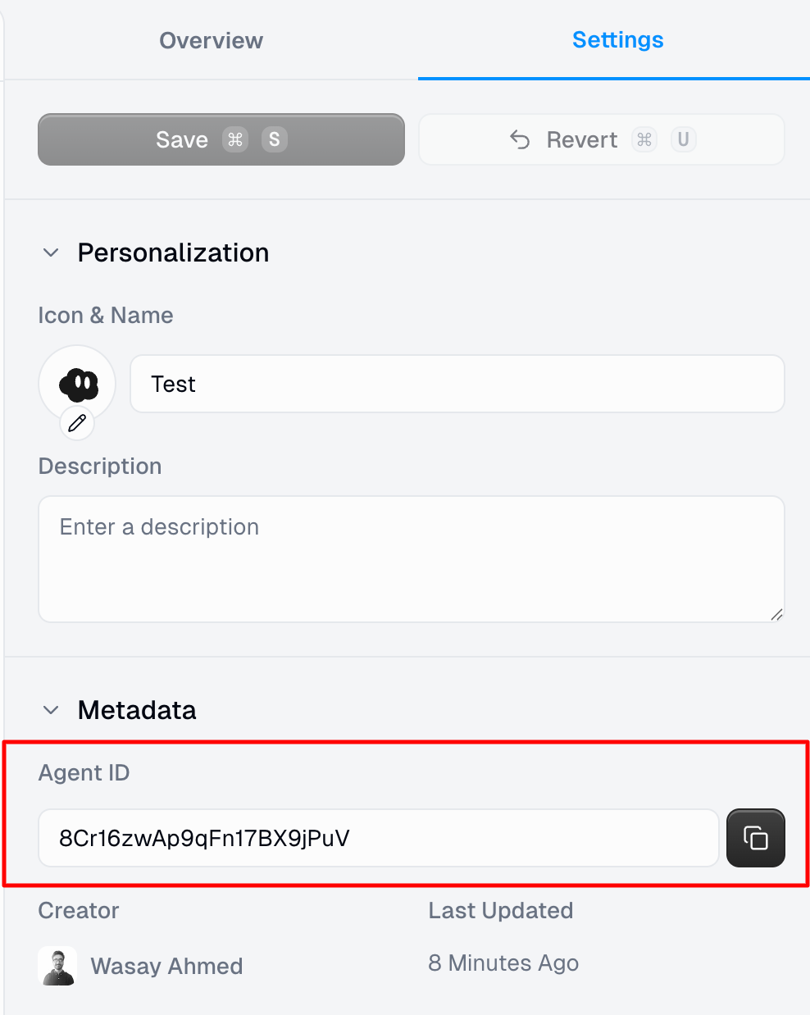The width and height of the screenshot is (810, 1015).
Task: Click the S shortcut badge on Save
Action: coord(274,139)
